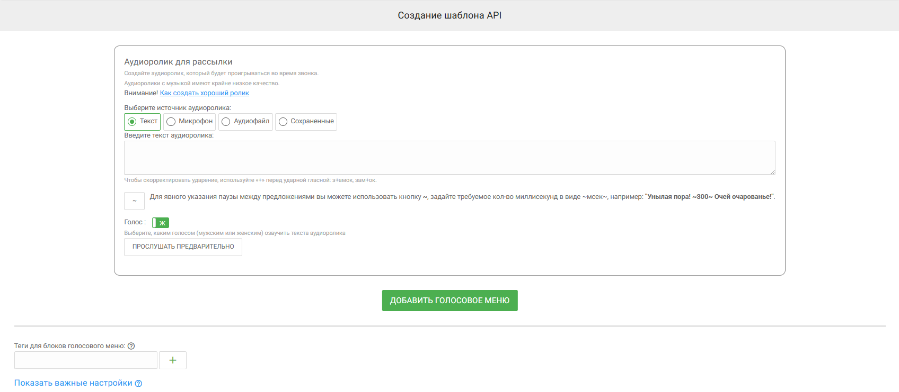Viewport: 899px width, 392px height.
Task: Click the Внимание! warning text
Action: 141,93
